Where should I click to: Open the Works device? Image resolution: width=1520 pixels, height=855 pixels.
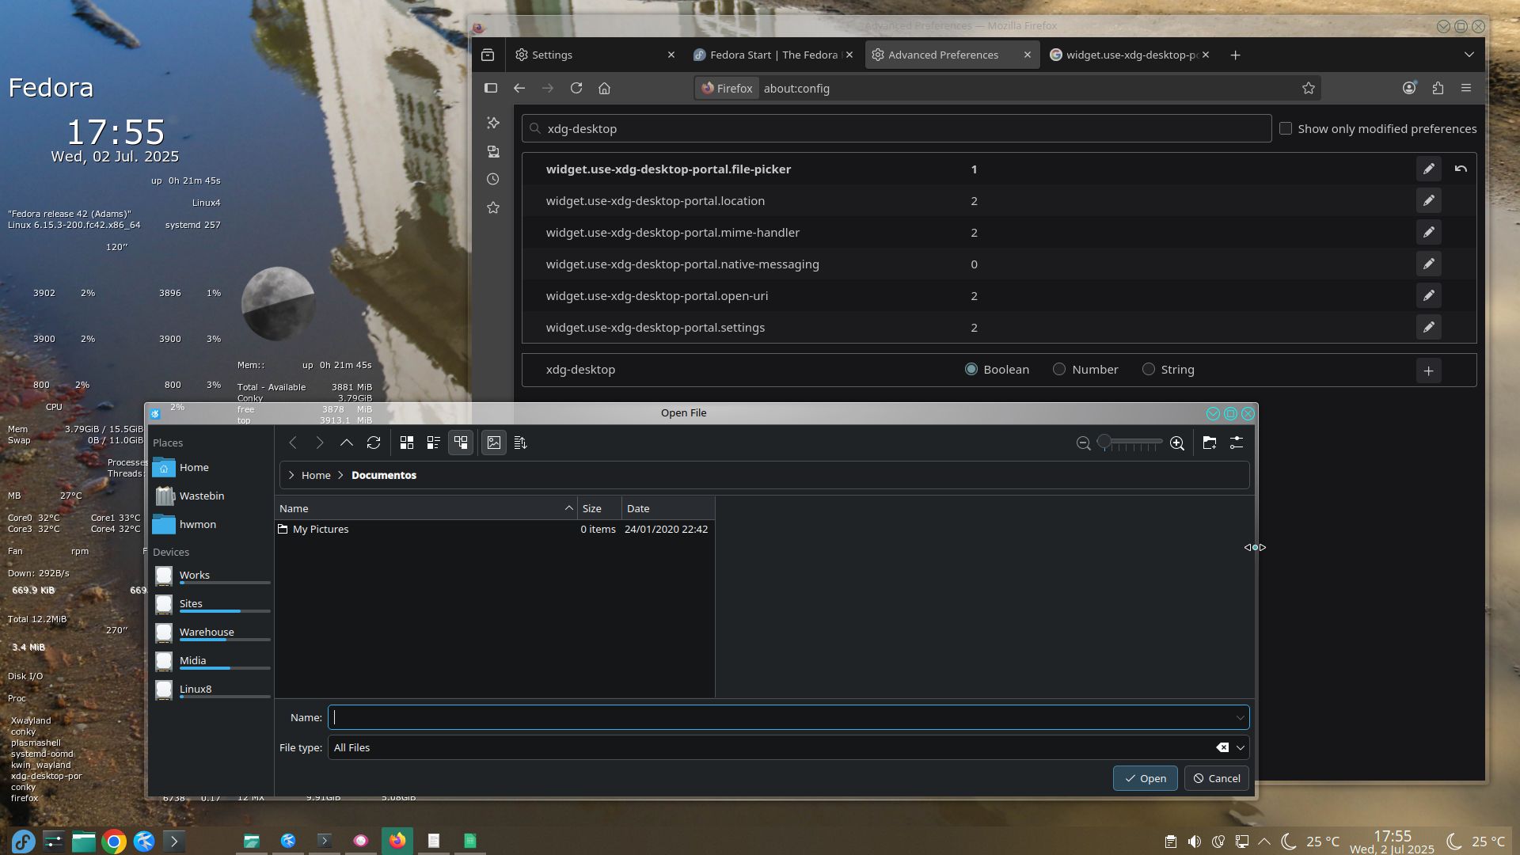tap(211, 576)
